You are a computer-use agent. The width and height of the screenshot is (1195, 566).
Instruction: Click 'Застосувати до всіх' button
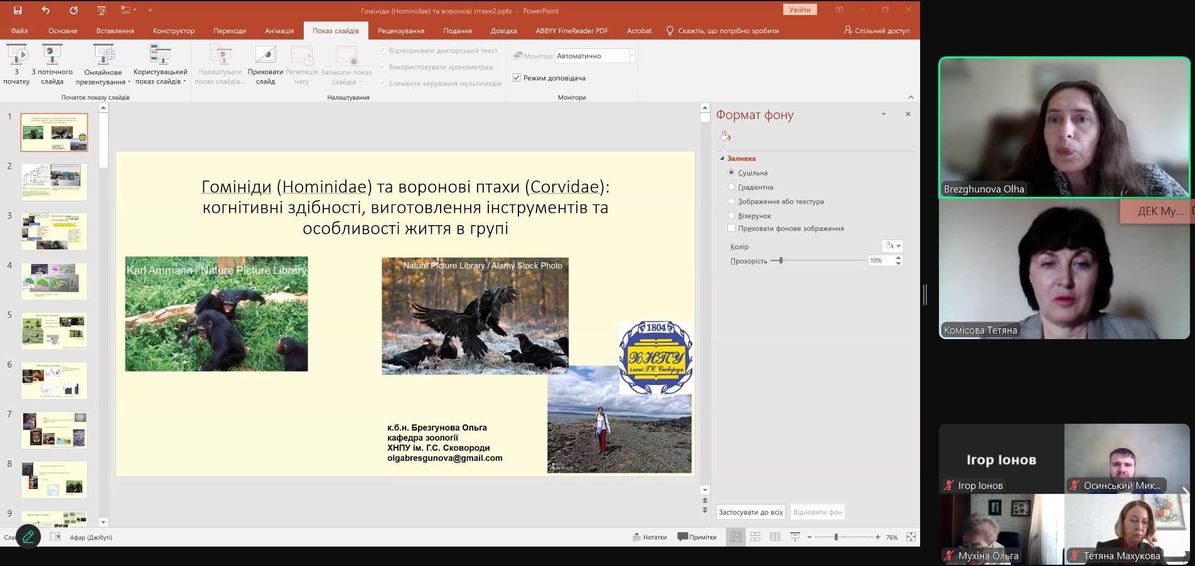pyautogui.click(x=751, y=512)
